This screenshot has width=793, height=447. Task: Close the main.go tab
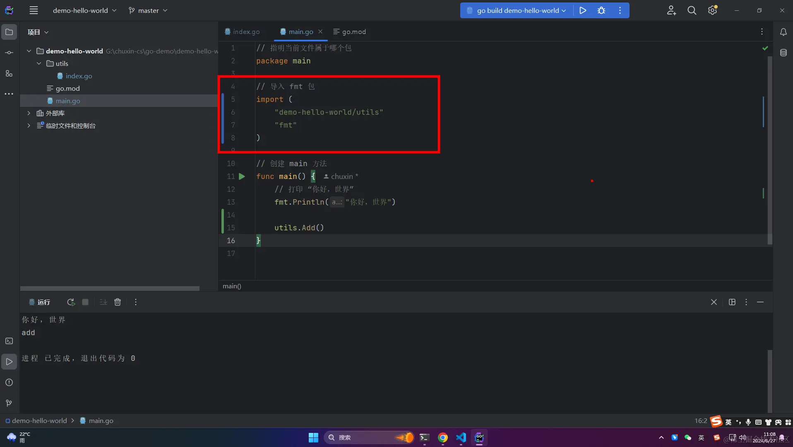click(x=320, y=31)
